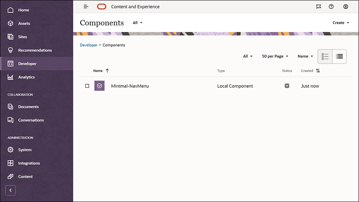
Task: Switch to compact list view icon
Action: (339, 56)
